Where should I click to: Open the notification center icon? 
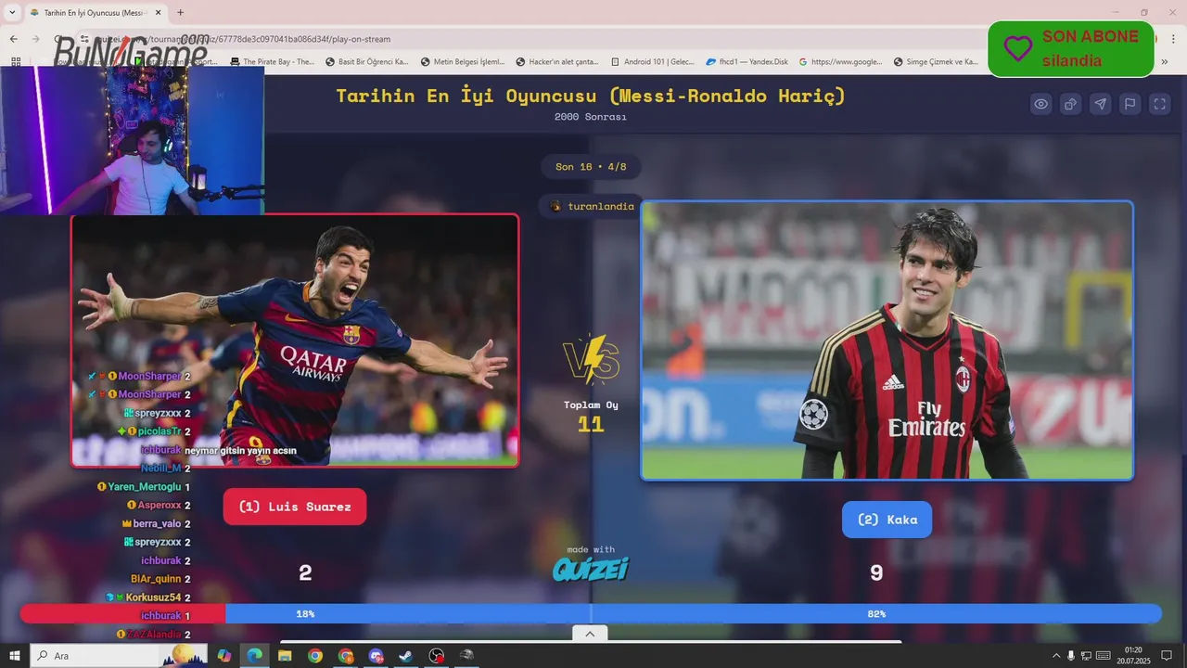[1168, 655]
